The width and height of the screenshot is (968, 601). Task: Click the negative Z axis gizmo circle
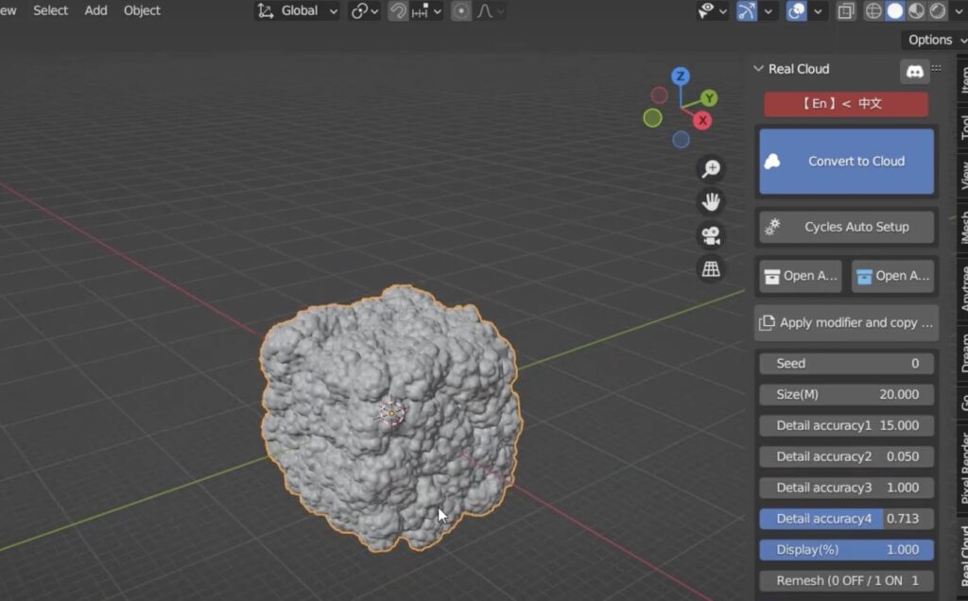[681, 140]
